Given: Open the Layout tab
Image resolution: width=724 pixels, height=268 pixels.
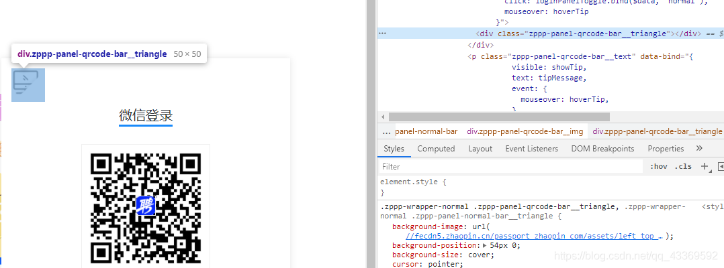Looking at the screenshot, I should click(480, 149).
